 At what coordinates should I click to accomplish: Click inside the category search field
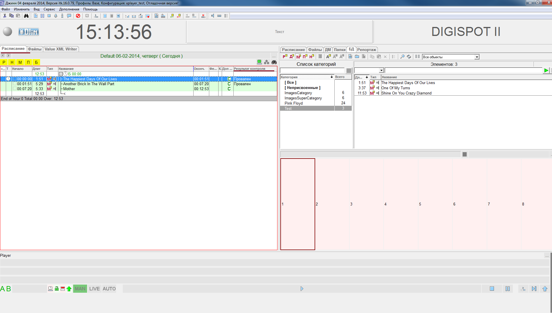point(312,70)
